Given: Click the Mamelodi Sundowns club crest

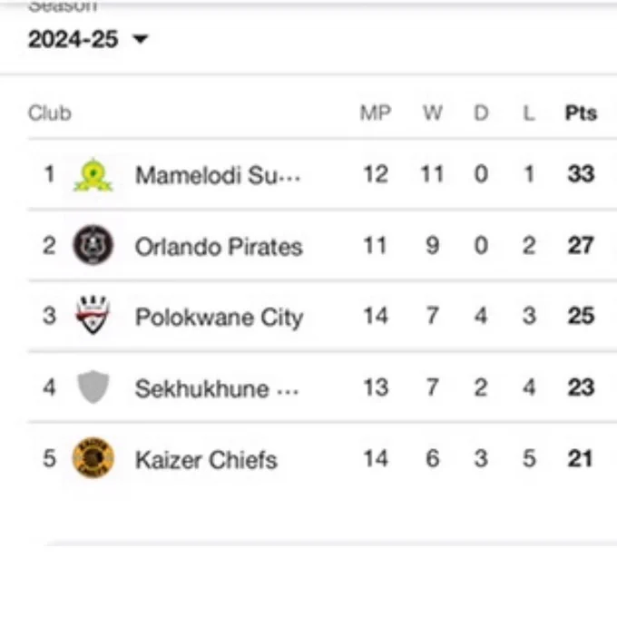Looking at the screenshot, I should point(93,174).
